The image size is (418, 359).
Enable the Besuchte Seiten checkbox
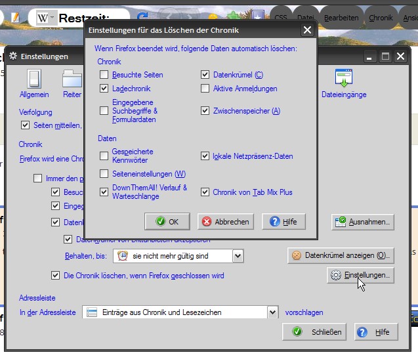click(x=104, y=75)
